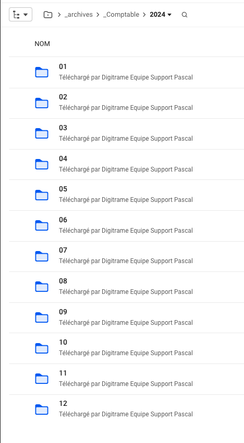Sort by the NOM column header

tap(42, 44)
